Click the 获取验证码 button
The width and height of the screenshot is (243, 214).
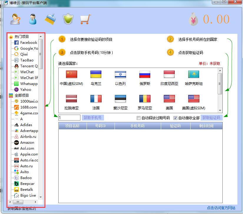211,118
